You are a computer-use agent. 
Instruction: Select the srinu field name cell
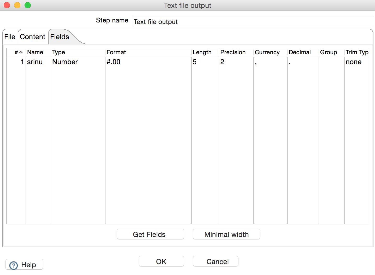point(38,62)
